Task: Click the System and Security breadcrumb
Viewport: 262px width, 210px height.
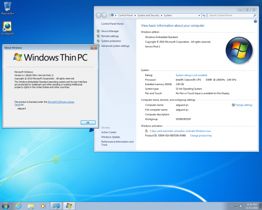Action: (x=148, y=15)
